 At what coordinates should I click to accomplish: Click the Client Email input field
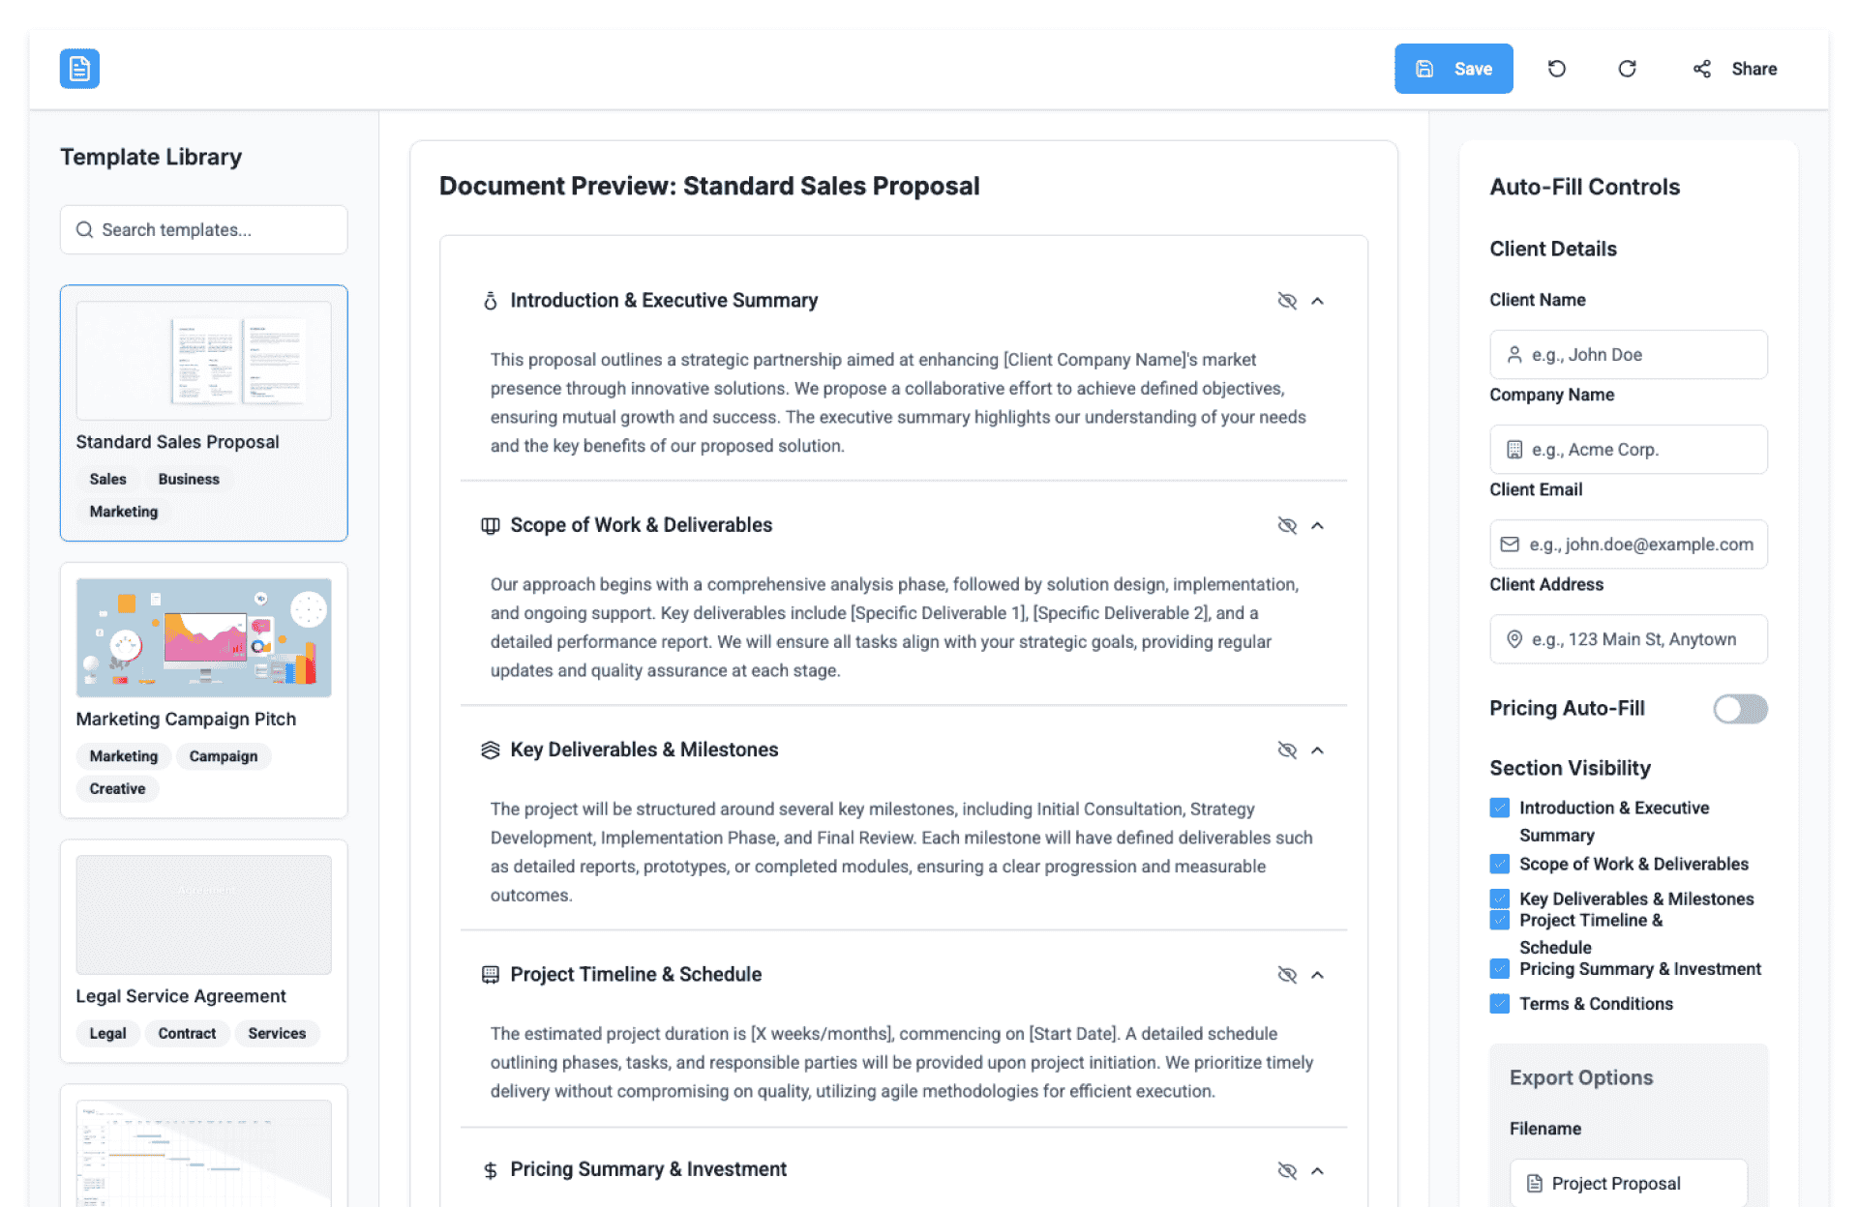pyautogui.click(x=1628, y=545)
